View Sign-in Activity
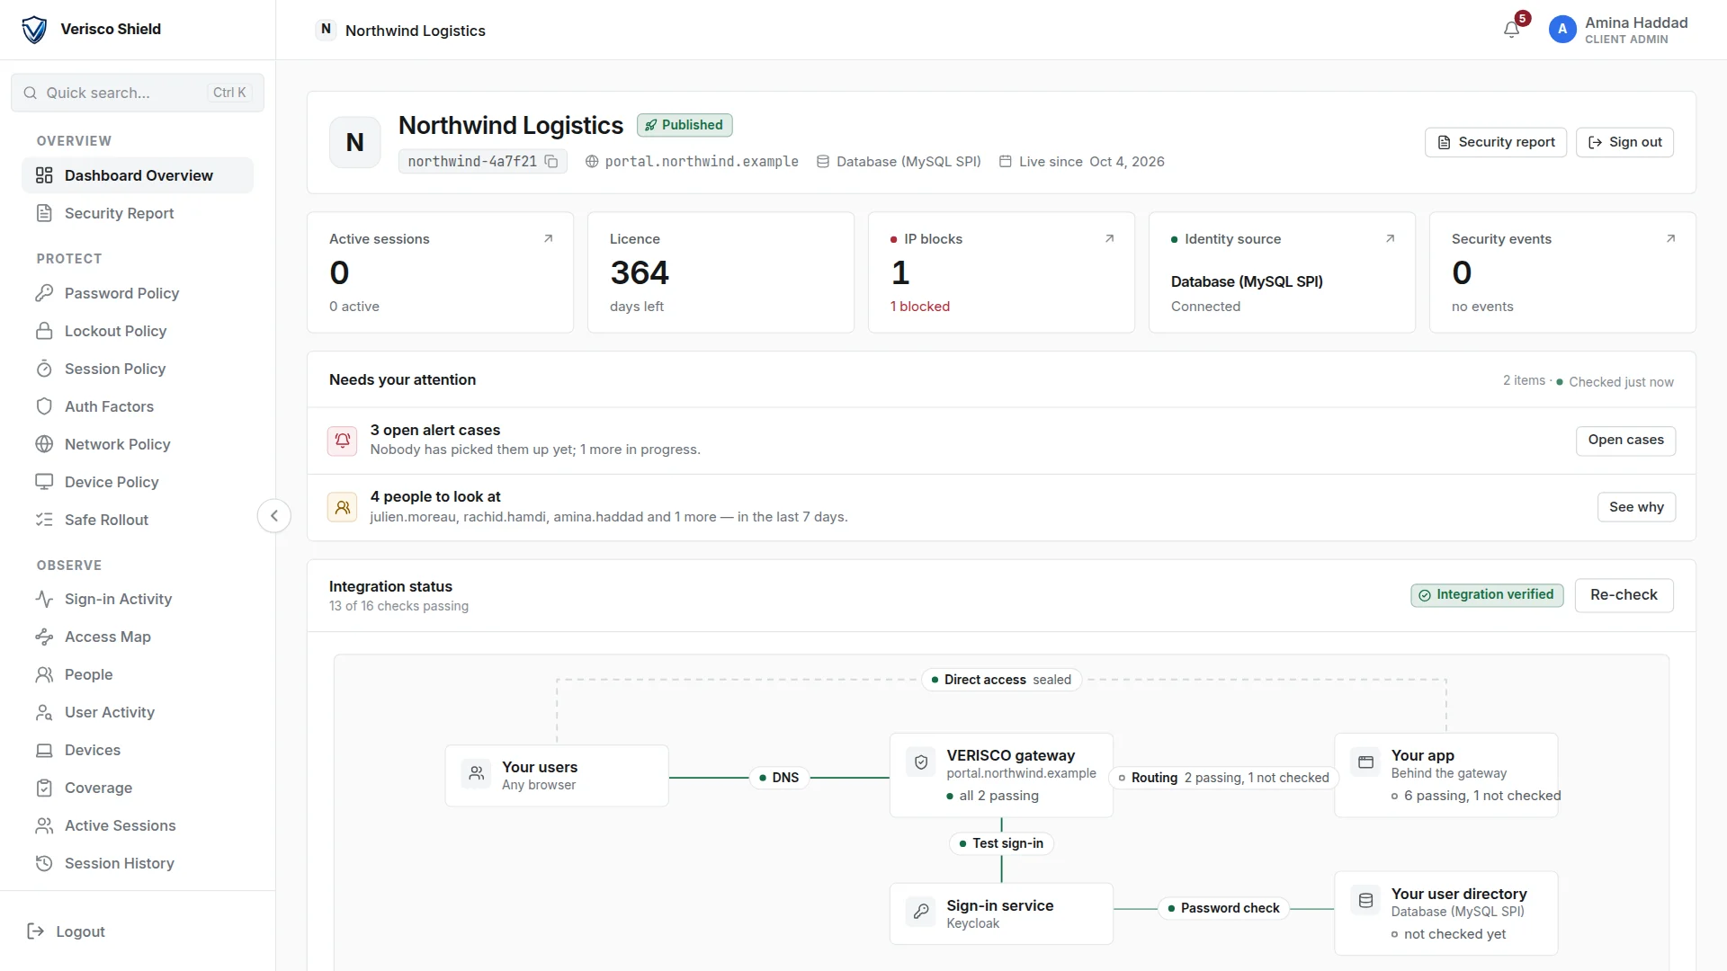This screenshot has height=971, width=1727. point(138,599)
